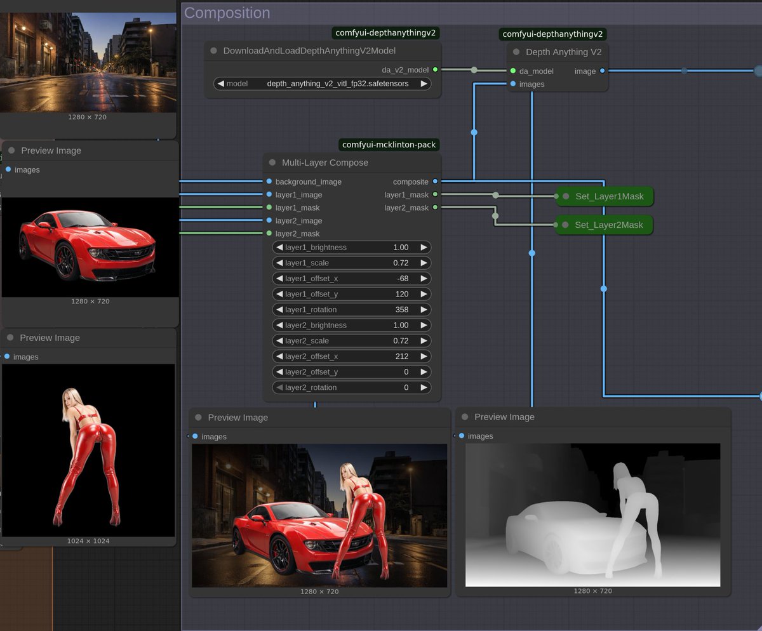This screenshot has height=631, width=762.
Task: Decrease layer2_scale with the left arrow
Action: pyautogui.click(x=279, y=341)
